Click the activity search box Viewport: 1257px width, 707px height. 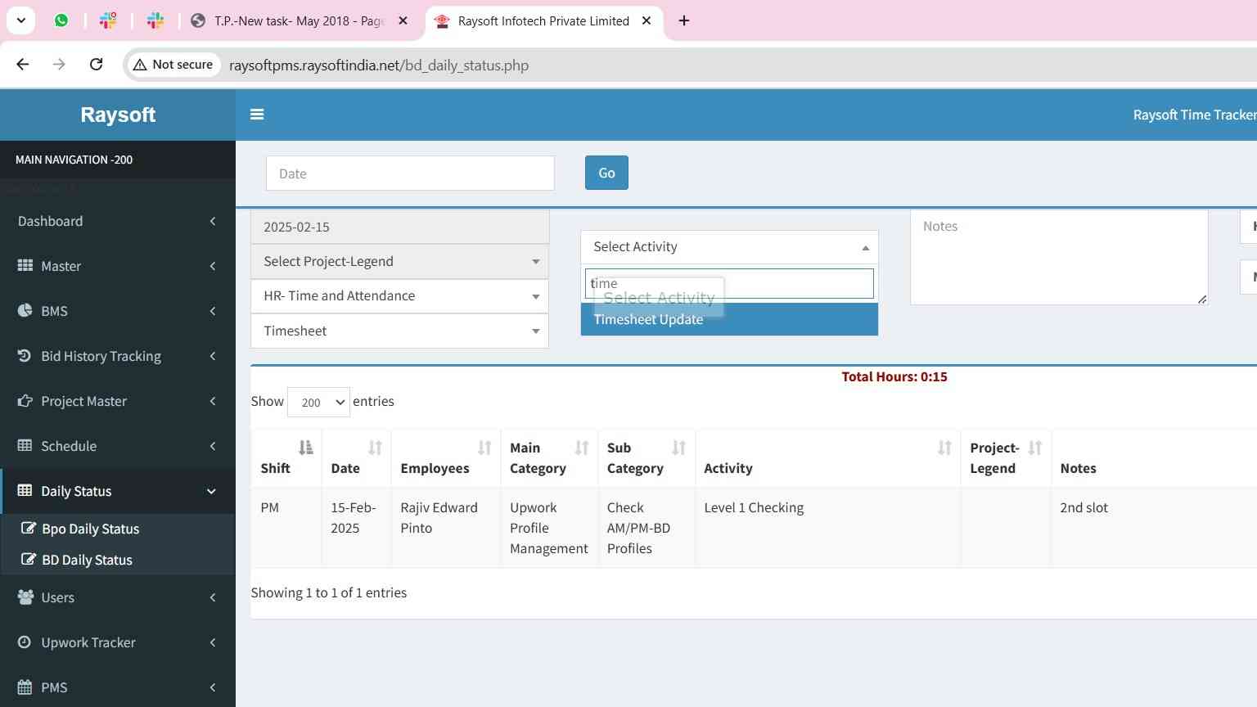[729, 283]
